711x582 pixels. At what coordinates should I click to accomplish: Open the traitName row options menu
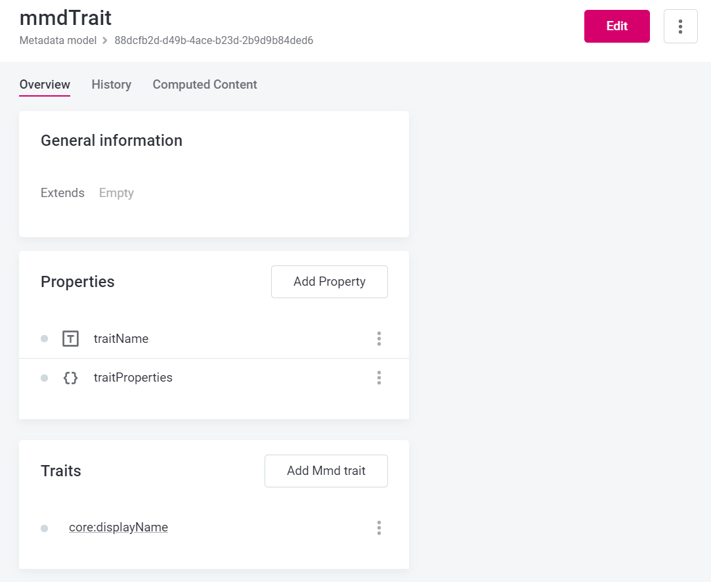pos(379,339)
